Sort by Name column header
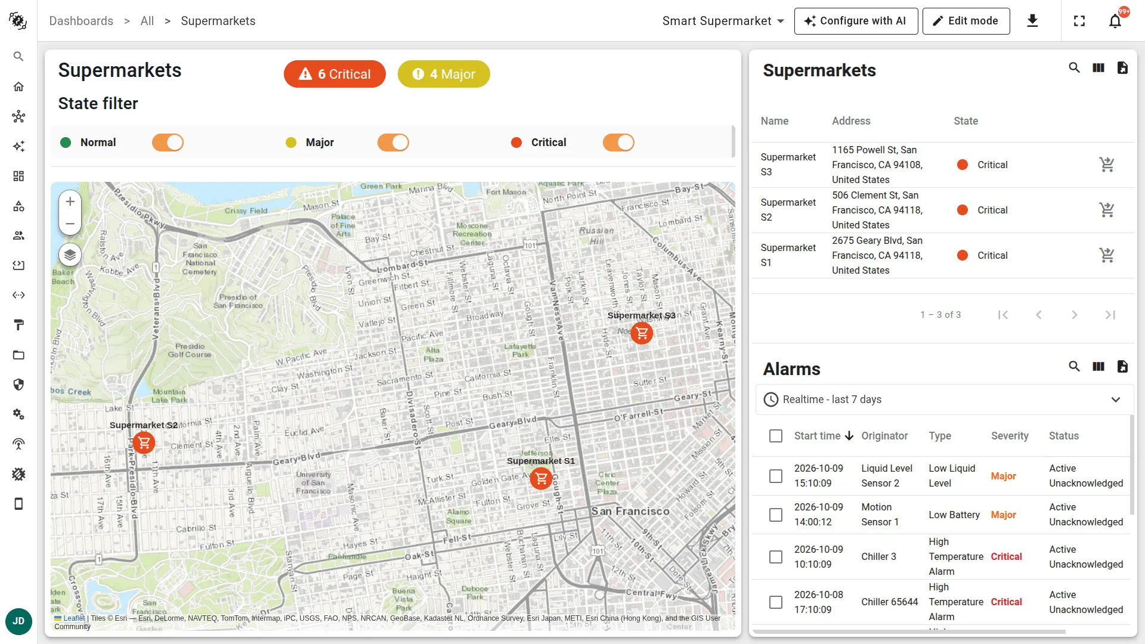Image resolution: width=1145 pixels, height=644 pixels. click(774, 121)
